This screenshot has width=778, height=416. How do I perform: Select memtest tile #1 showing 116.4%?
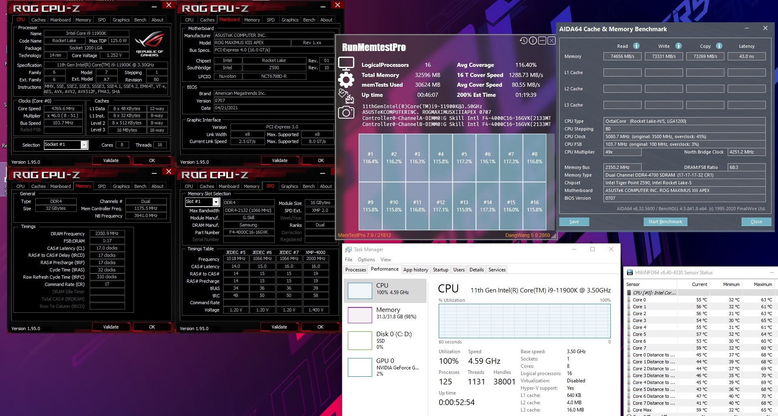click(370, 158)
